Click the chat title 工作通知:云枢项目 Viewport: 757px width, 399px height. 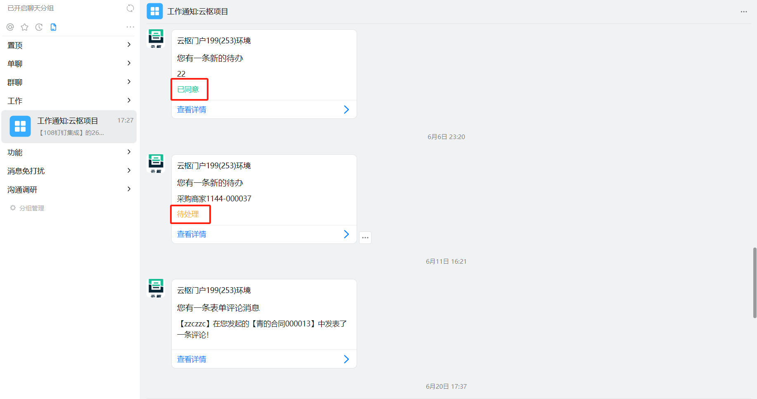tap(198, 12)
